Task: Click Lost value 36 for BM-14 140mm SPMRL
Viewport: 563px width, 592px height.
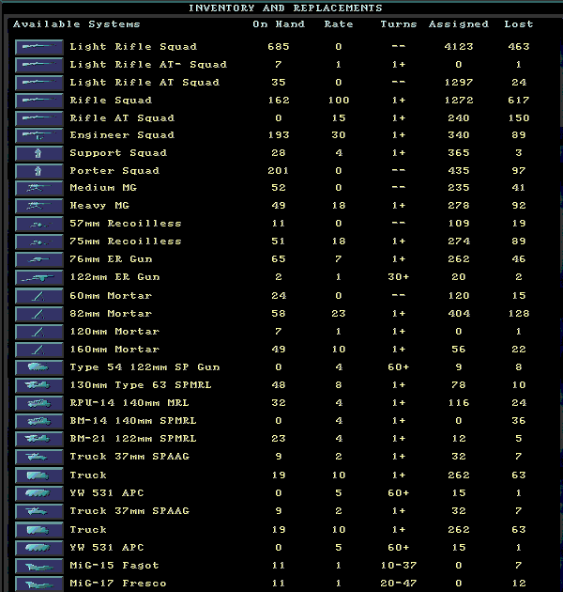Action: coord(519,421)
